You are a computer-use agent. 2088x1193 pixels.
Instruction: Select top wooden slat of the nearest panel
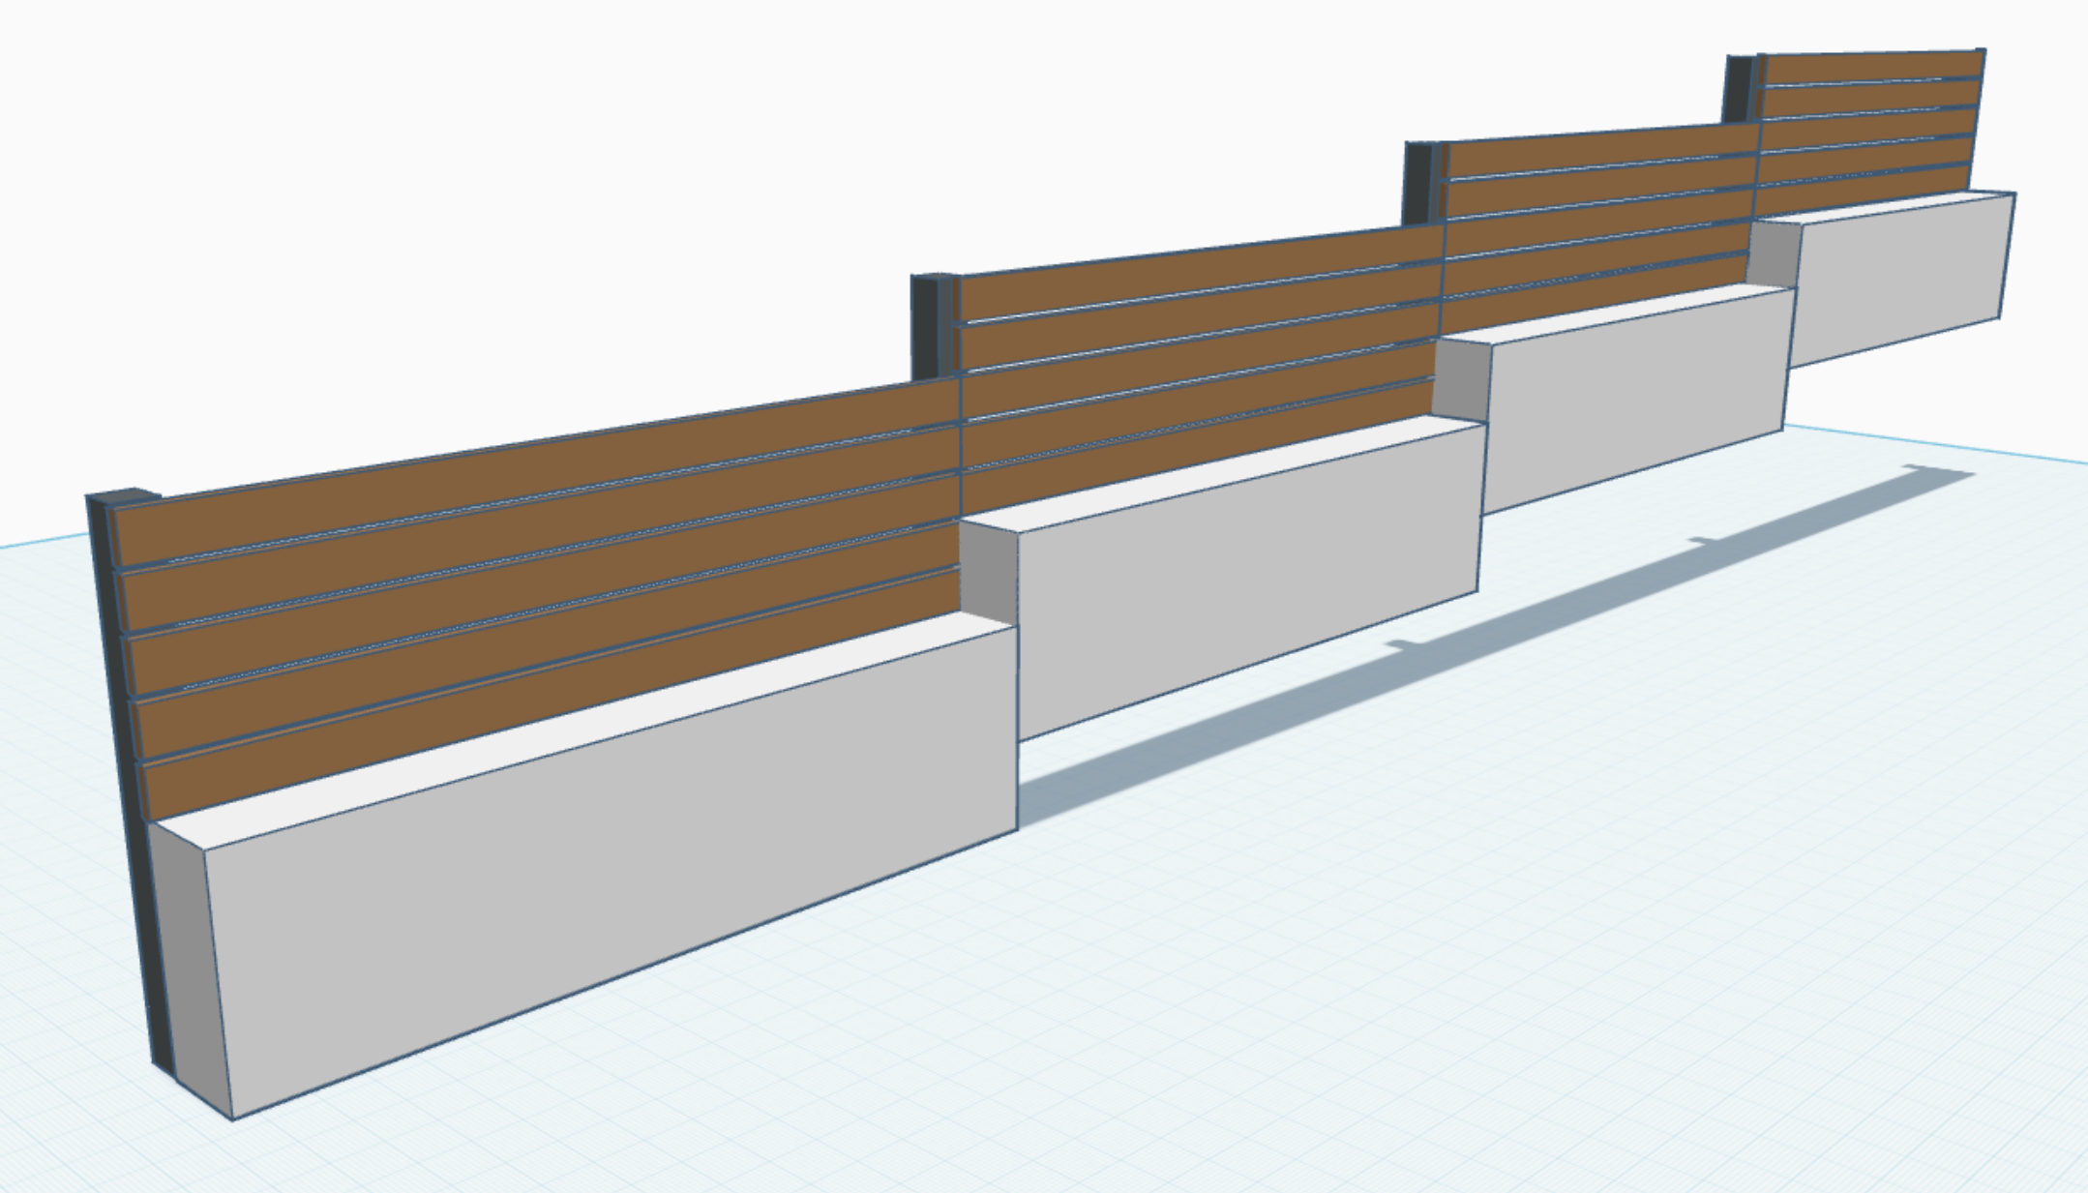coord(532,469)
